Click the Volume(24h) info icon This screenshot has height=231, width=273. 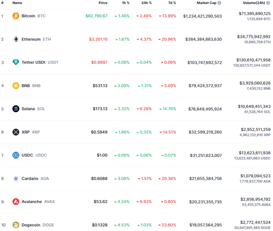click(268, 3)
